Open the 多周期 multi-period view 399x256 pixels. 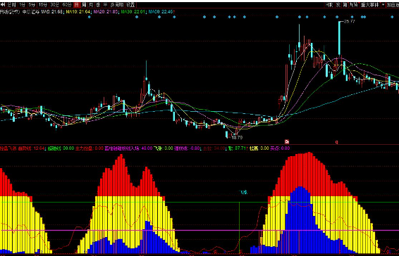(x=117, y=5)
